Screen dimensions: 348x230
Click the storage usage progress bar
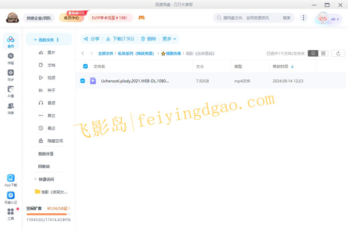click(x=48, y=214)
